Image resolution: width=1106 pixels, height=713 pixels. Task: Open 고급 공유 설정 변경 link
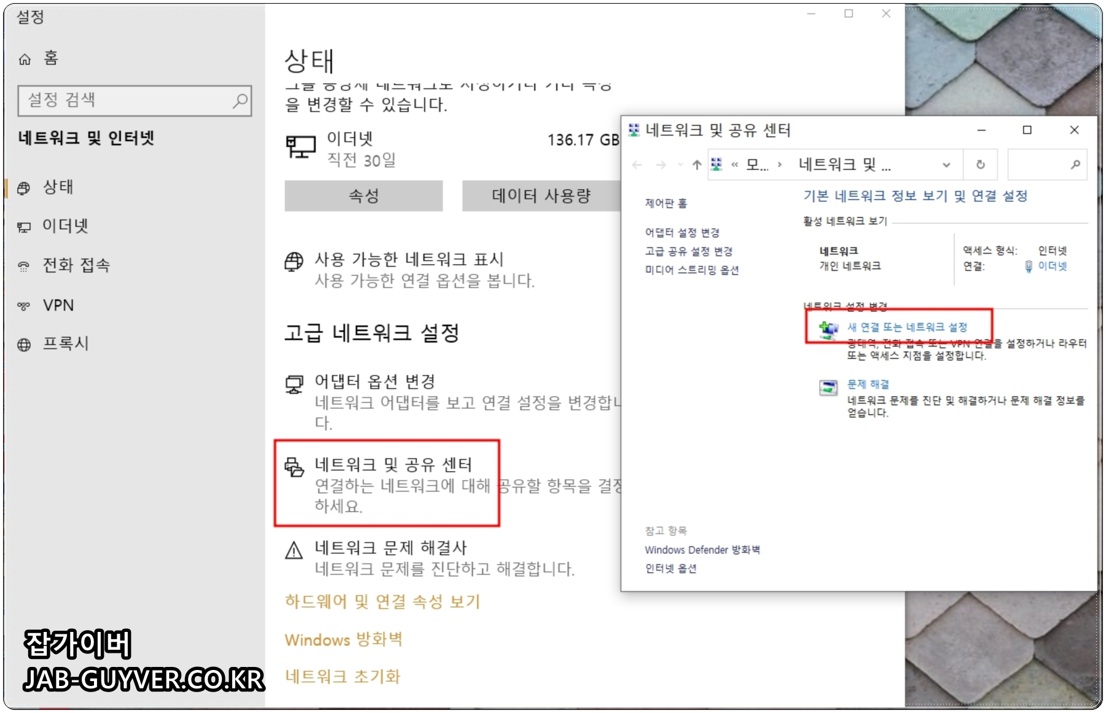tap(689, 251)
